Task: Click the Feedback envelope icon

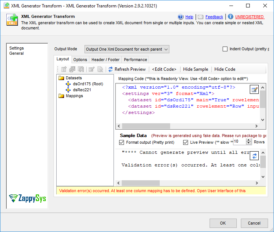Action: (200, 17)
